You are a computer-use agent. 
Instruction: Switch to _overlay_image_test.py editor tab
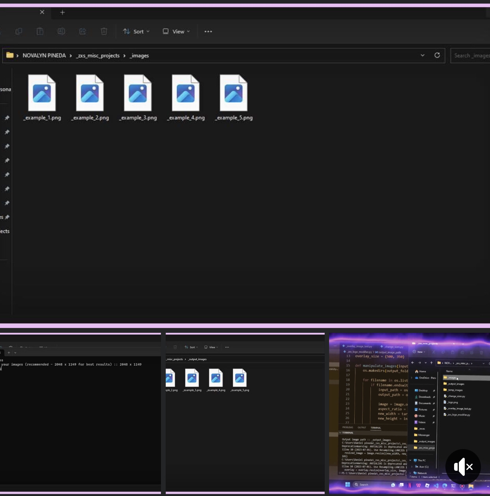click(357, 346)
